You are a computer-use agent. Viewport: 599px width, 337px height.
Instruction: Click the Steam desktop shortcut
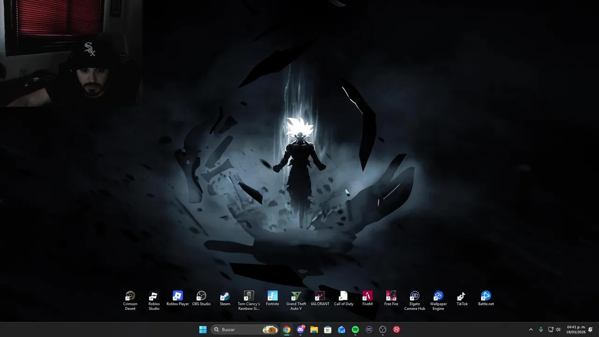pos(225,298)
